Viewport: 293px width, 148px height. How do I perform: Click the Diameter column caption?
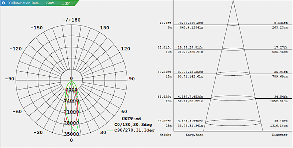[280, 135]
